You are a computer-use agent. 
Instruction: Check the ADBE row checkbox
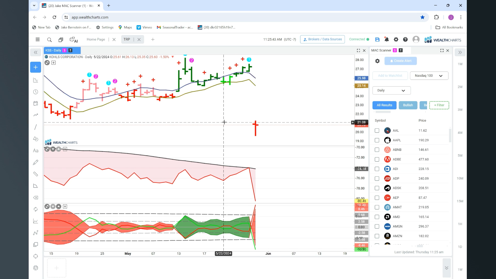(x=377, y=159)
